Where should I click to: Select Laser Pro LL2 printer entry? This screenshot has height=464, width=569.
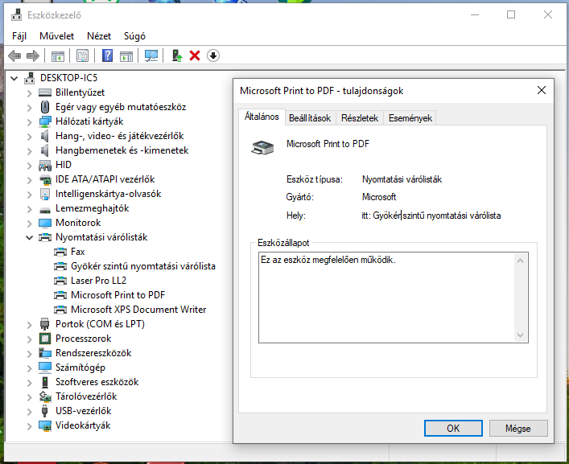[x=98, y=281]
